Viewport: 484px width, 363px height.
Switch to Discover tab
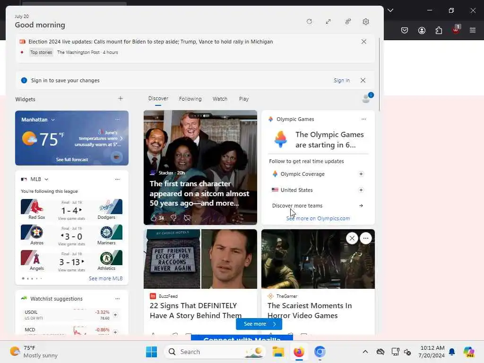point(158,98)
